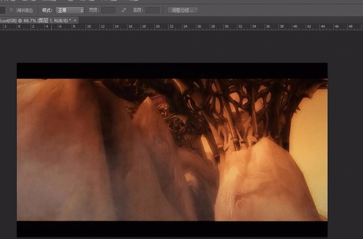Click the gray pasteboard right of the canvas
363x239 pixels.
(x=345, y=147)
